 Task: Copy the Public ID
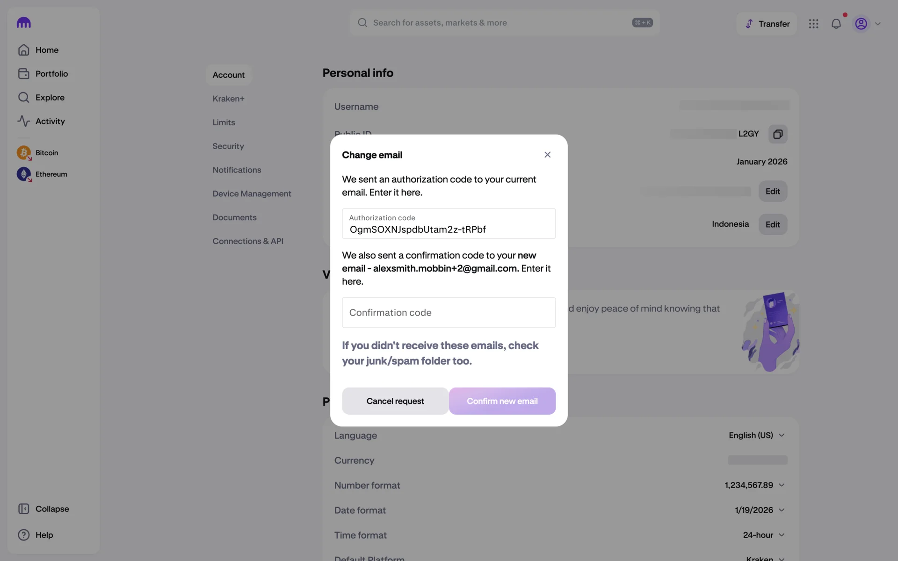[777, 134]
